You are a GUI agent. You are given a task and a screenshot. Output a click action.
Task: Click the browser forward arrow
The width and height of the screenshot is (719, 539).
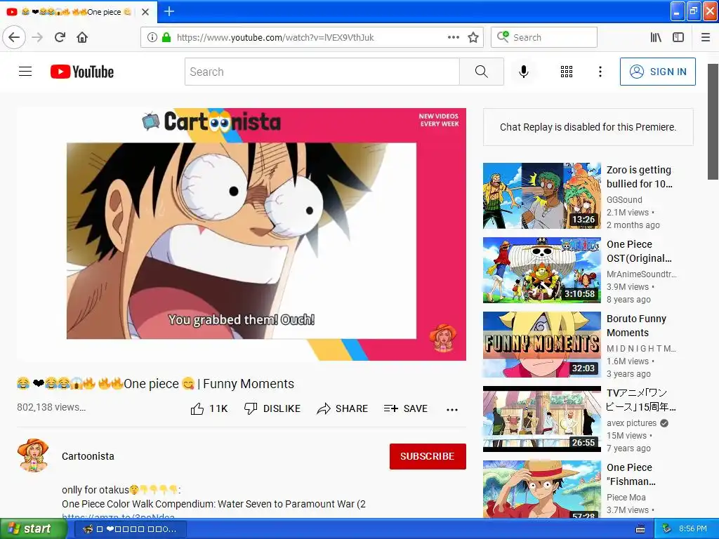(37, 37)
